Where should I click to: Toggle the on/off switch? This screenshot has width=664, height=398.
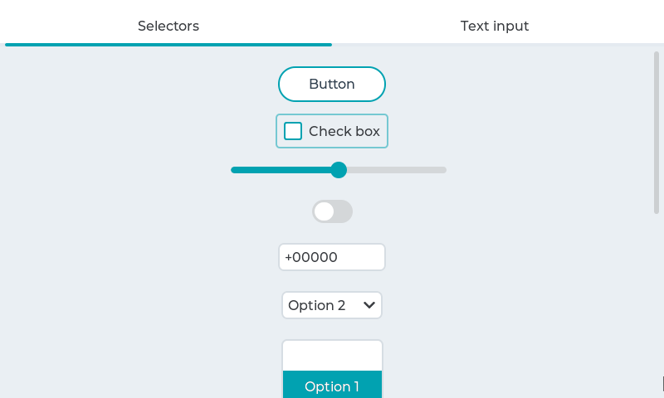point(332,211)
